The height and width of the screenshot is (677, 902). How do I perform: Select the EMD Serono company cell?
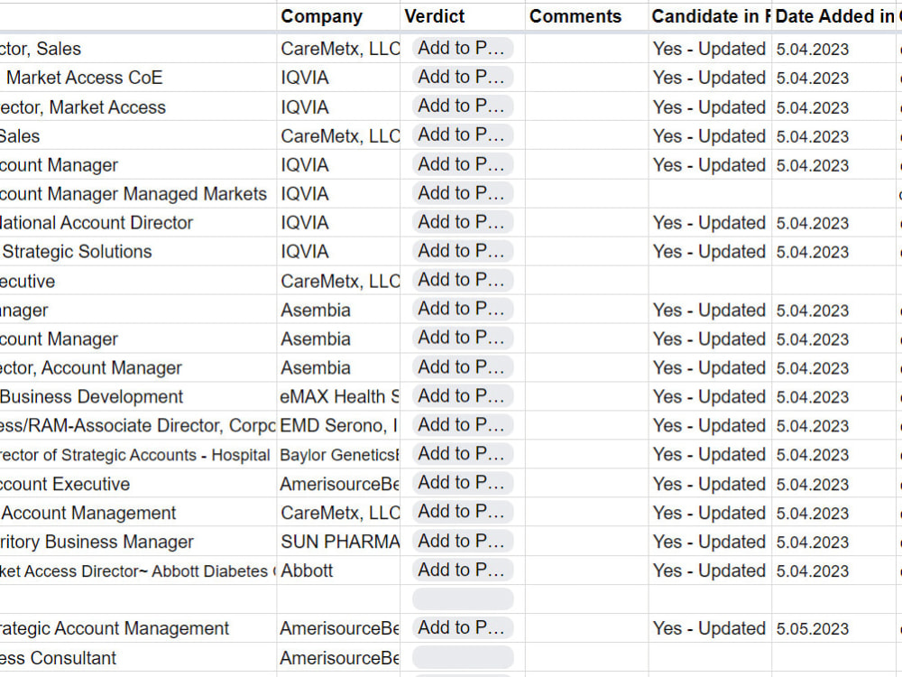(x=338, y=425)
